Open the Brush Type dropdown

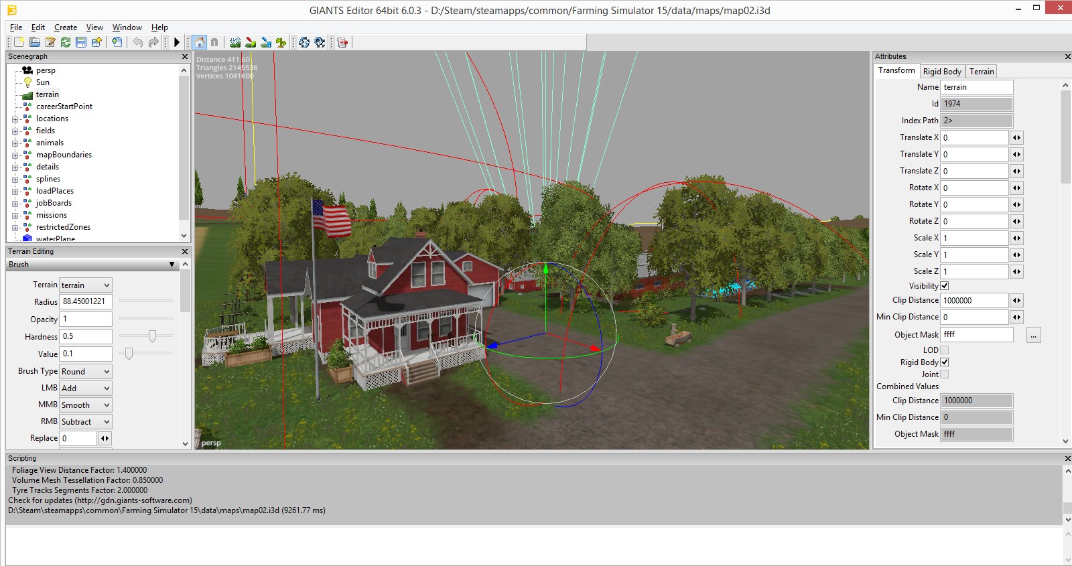[x=85, y=372]
